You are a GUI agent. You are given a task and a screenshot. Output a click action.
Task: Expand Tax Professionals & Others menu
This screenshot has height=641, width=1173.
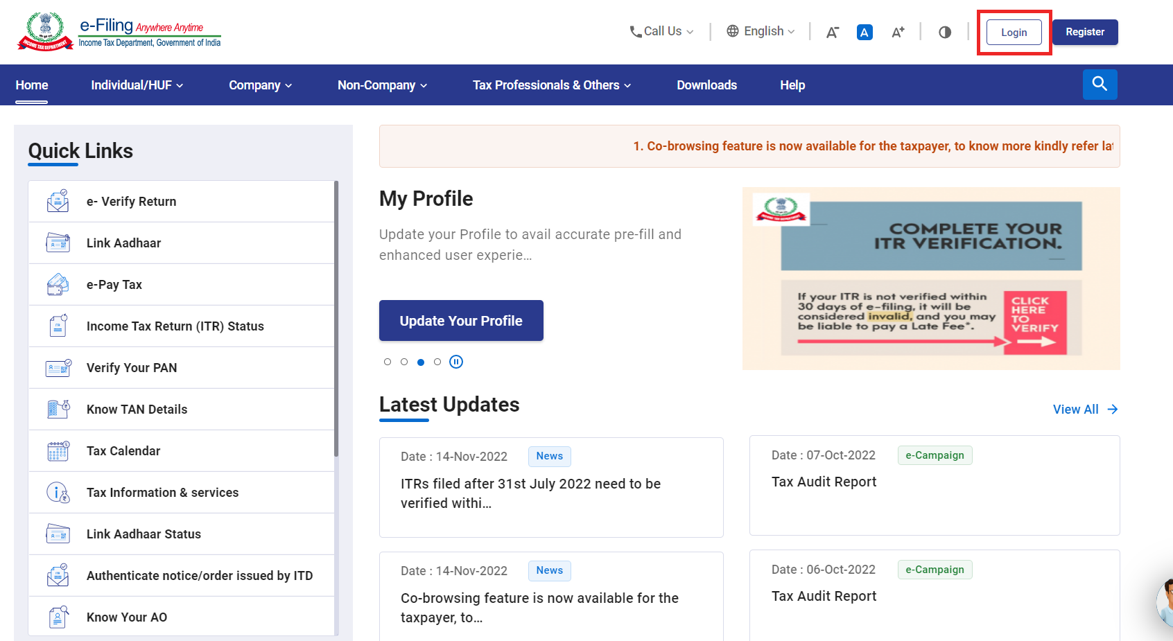coord(552,85)
